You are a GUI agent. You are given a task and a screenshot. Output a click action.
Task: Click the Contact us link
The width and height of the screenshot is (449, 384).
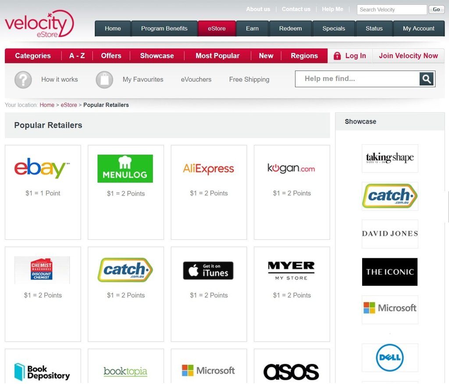point(296,9)
